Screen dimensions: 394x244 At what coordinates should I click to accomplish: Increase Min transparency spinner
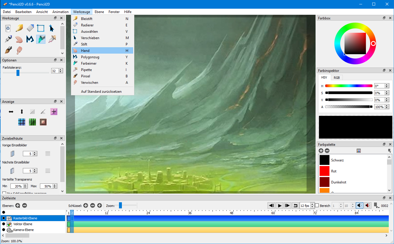click(25, 185)
